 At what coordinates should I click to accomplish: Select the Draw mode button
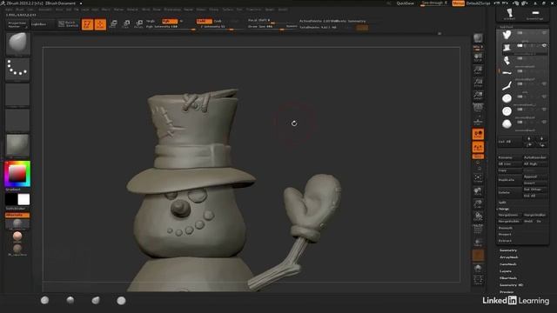coord(100,24)
